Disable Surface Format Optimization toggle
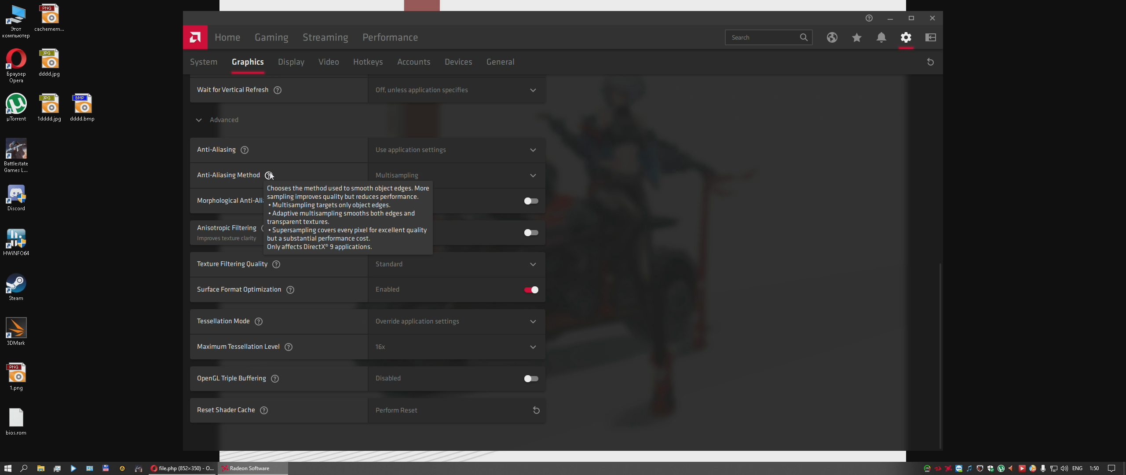This screenshot has width=1126, height=475. [x=531, y=290]
